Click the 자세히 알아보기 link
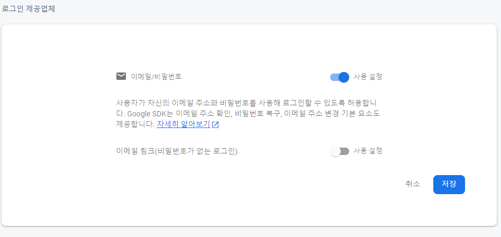This screenshot has width=501, height=237. click(183, 124)
